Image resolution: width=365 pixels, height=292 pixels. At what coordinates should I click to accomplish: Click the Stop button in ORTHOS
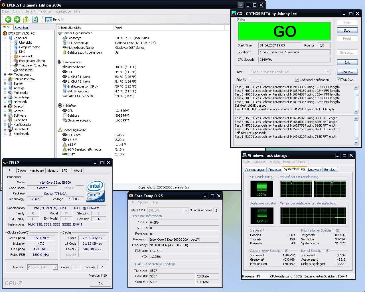pos(347,31)
